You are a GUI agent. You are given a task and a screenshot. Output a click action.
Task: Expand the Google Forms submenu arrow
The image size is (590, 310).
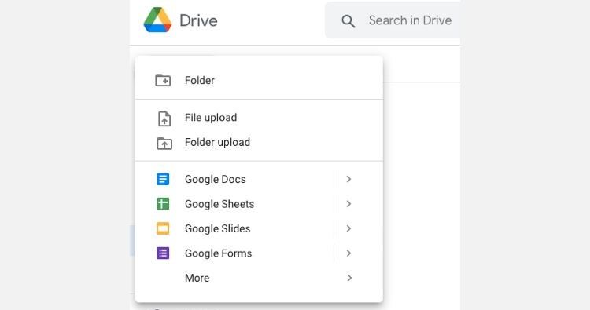pyautogui.click(x=348, y=253)
